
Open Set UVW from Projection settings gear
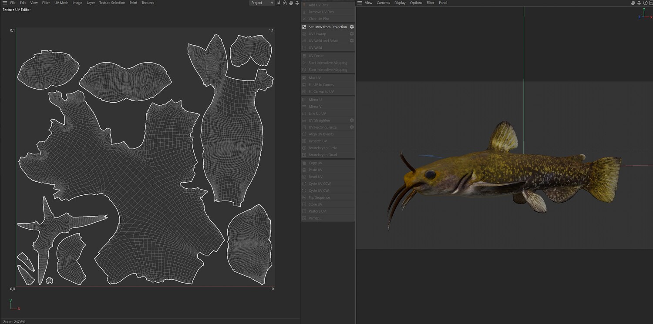coord(352,27)
